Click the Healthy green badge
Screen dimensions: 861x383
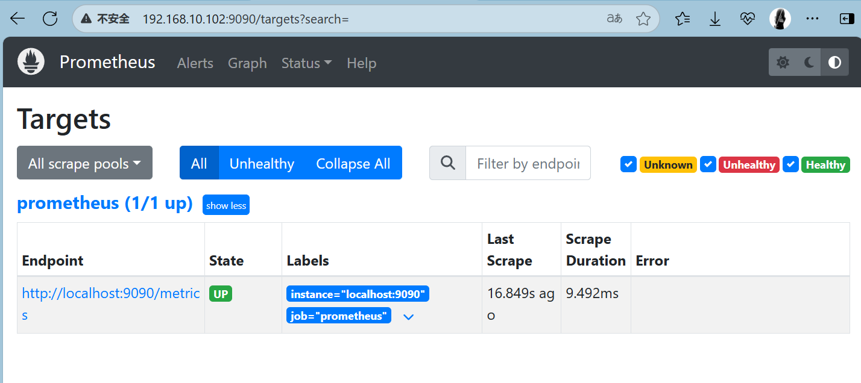(x=825, y=164)
